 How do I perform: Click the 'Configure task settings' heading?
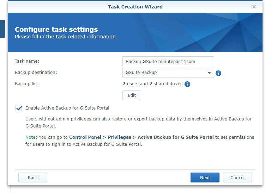pos(56,30)
